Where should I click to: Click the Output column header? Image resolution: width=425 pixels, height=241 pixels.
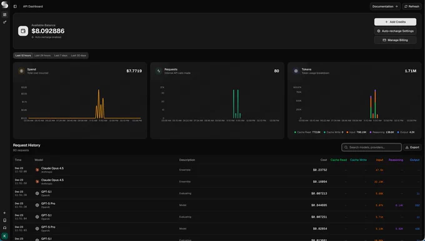click(415, 160)
